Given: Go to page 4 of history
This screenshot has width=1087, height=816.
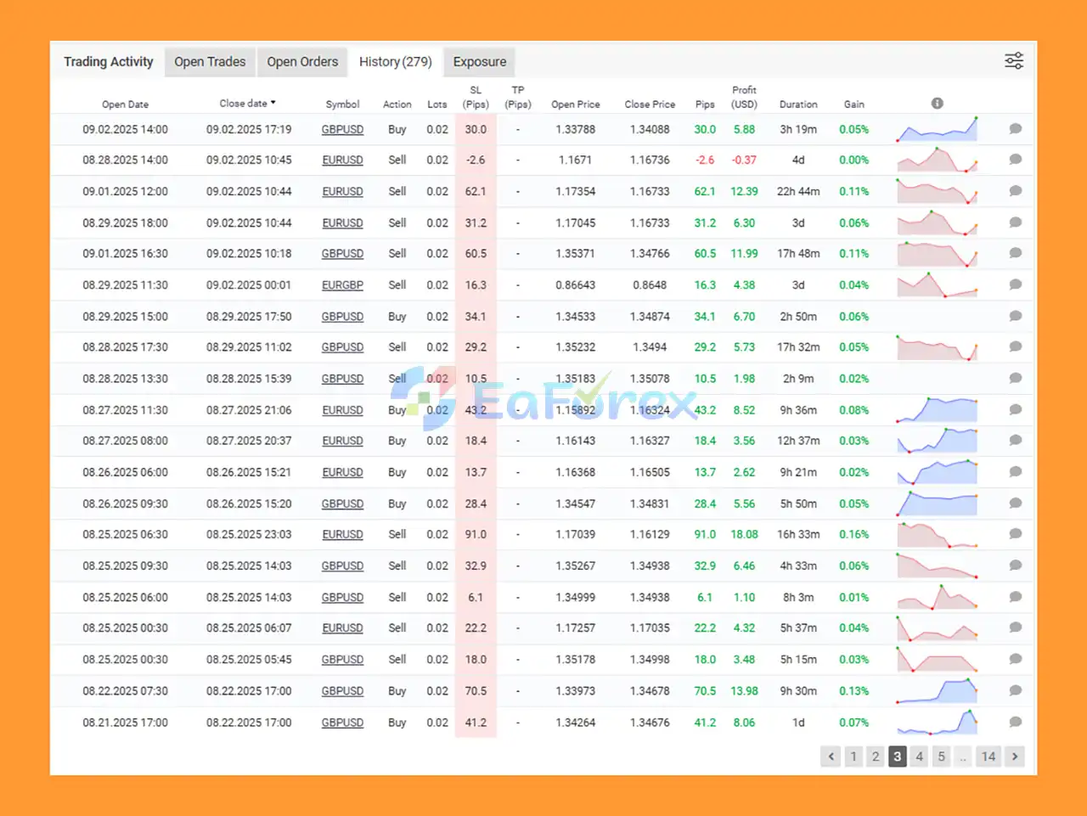Looking at the screenshot, I should [919, 757].
